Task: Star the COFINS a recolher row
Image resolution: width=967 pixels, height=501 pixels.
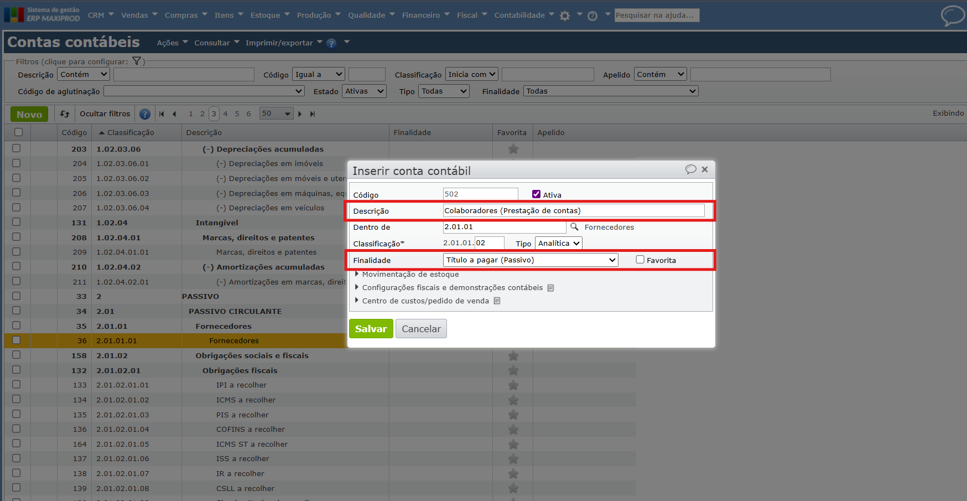Action: (x=513, y=430)
